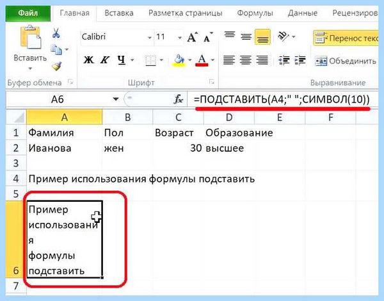Increase font size with large A icon
The width and height of the screenshot is (384, 301).
(x=192, y=37)
